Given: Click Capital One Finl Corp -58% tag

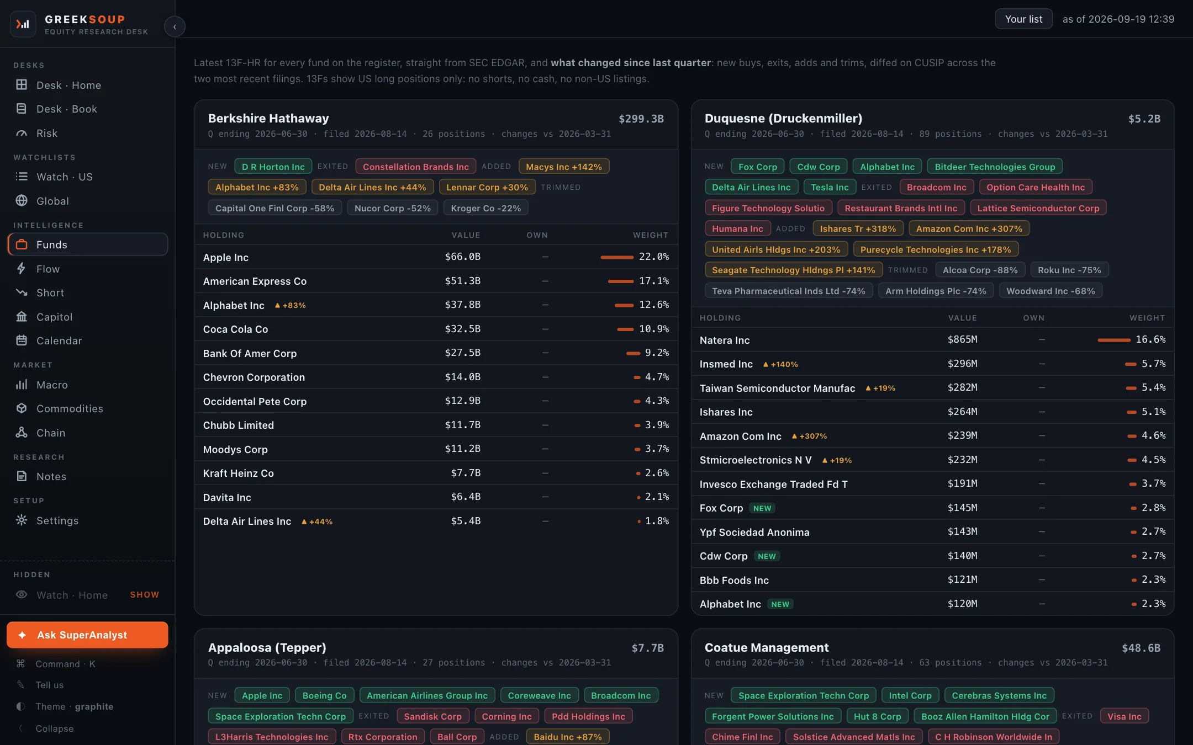Looking at the screenshot, I should (x=275, y=208).
